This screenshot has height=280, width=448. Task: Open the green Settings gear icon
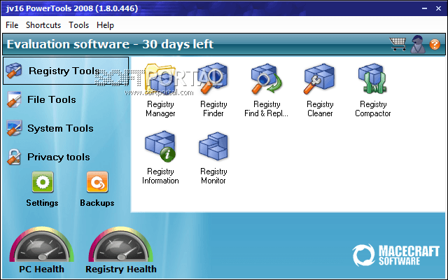(x=43, y=182)
